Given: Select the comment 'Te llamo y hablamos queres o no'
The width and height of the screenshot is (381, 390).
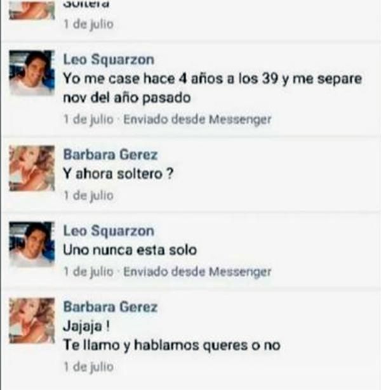Looking at the screenshot, I should (x=172, y=345).
